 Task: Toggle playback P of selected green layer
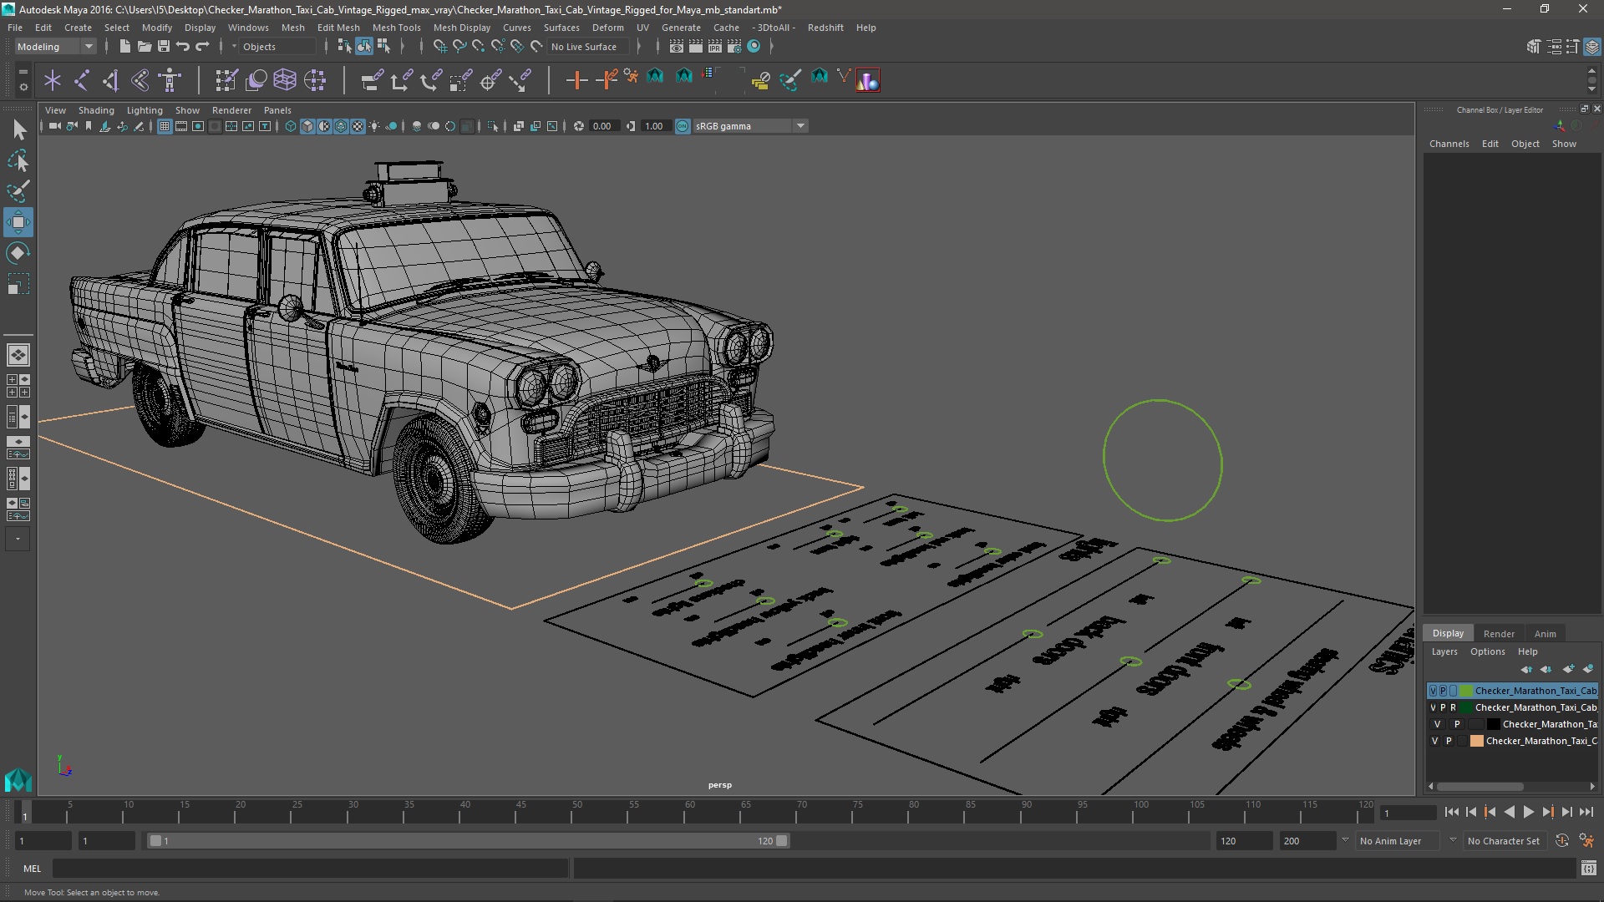pyautogui.click(x=1443, y=691)
